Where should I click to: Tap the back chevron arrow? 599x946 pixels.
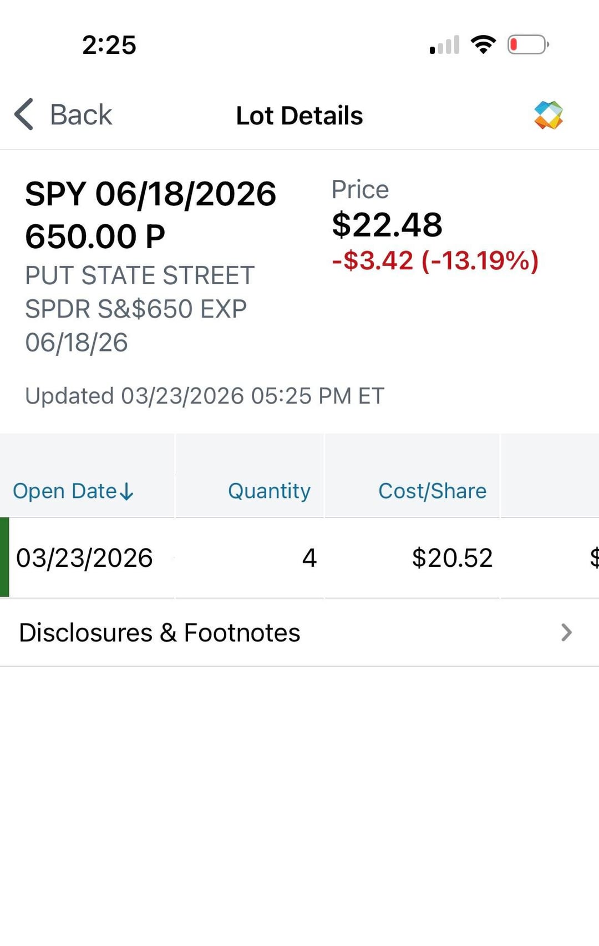(x=24, y=115)
